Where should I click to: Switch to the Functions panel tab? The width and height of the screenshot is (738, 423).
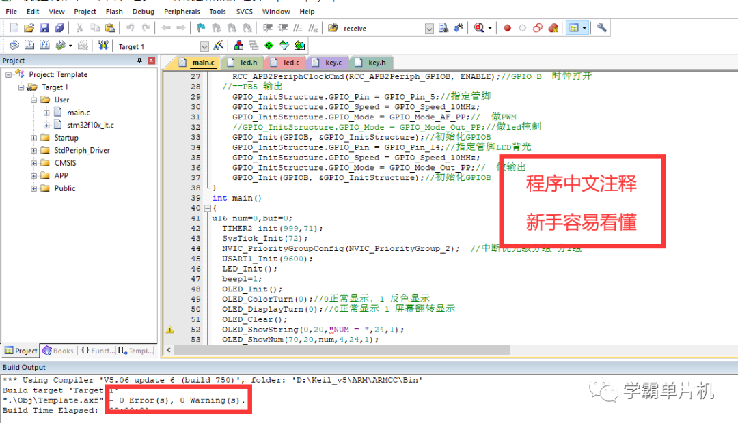(x=98, y=351)
